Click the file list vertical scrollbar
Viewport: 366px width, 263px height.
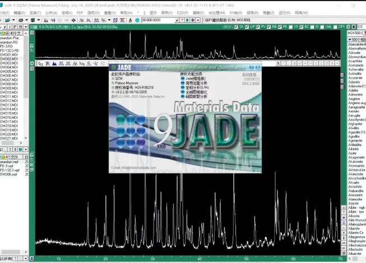coord(26,86)
